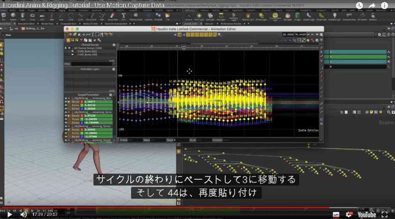Seek using the red YouTube progress bar
This screenshot has width=395, height=219.
point(165,208)
